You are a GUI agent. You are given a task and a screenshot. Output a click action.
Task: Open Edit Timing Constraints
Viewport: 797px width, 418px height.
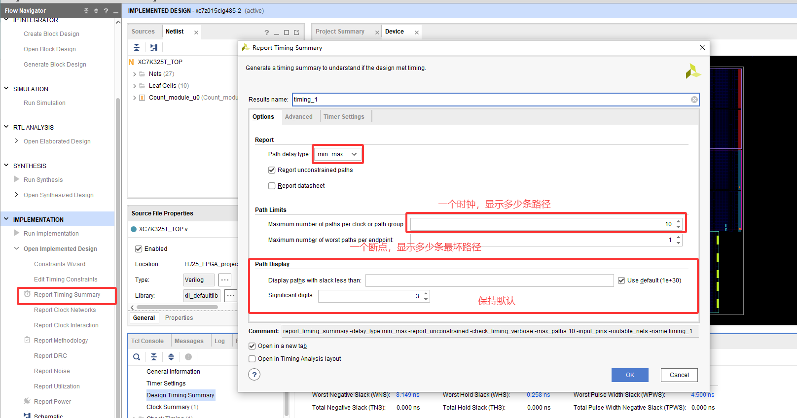(x=66, y=279)
